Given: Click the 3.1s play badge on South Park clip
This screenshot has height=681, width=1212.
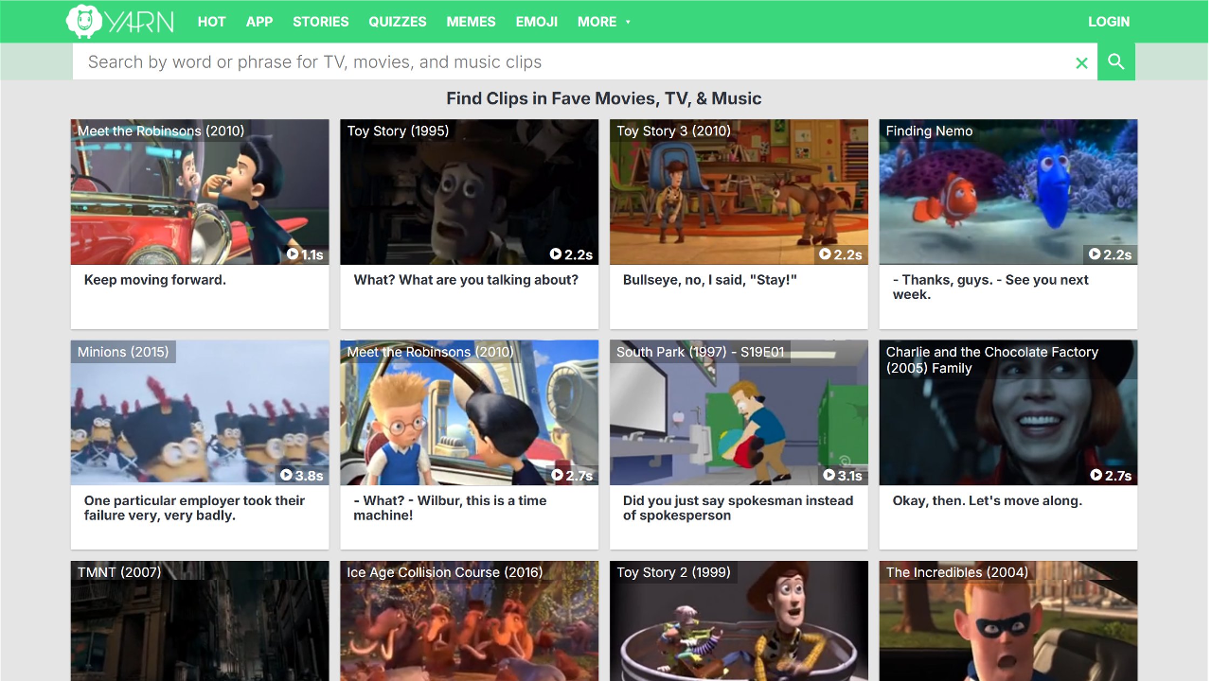Looking at the screenshot, I should tap(843, 476).
